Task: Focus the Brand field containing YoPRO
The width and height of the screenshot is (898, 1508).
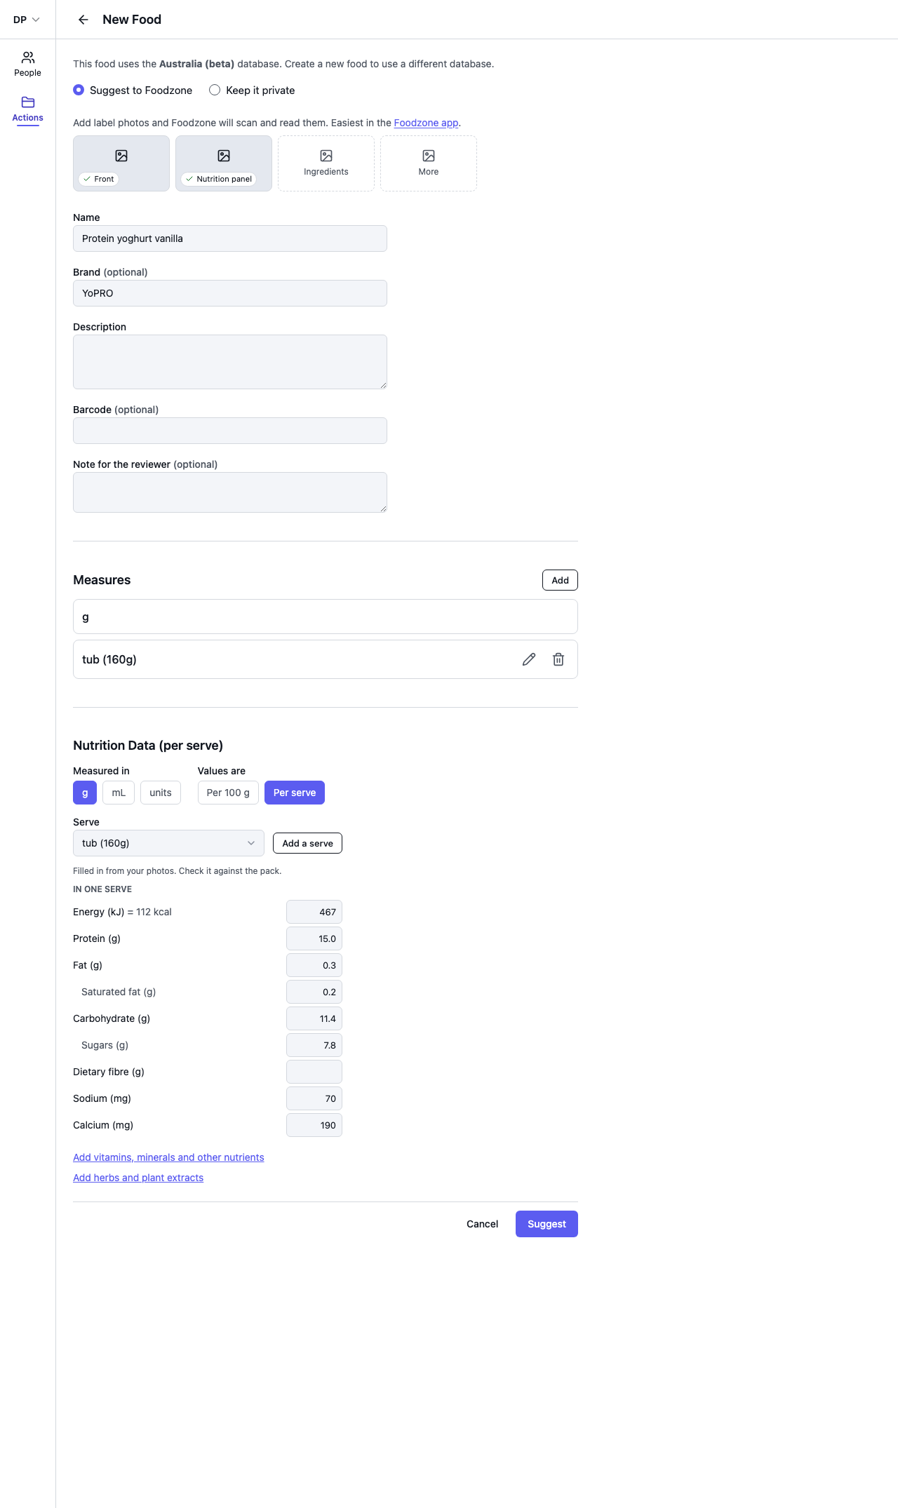Action: click(230, 293)
